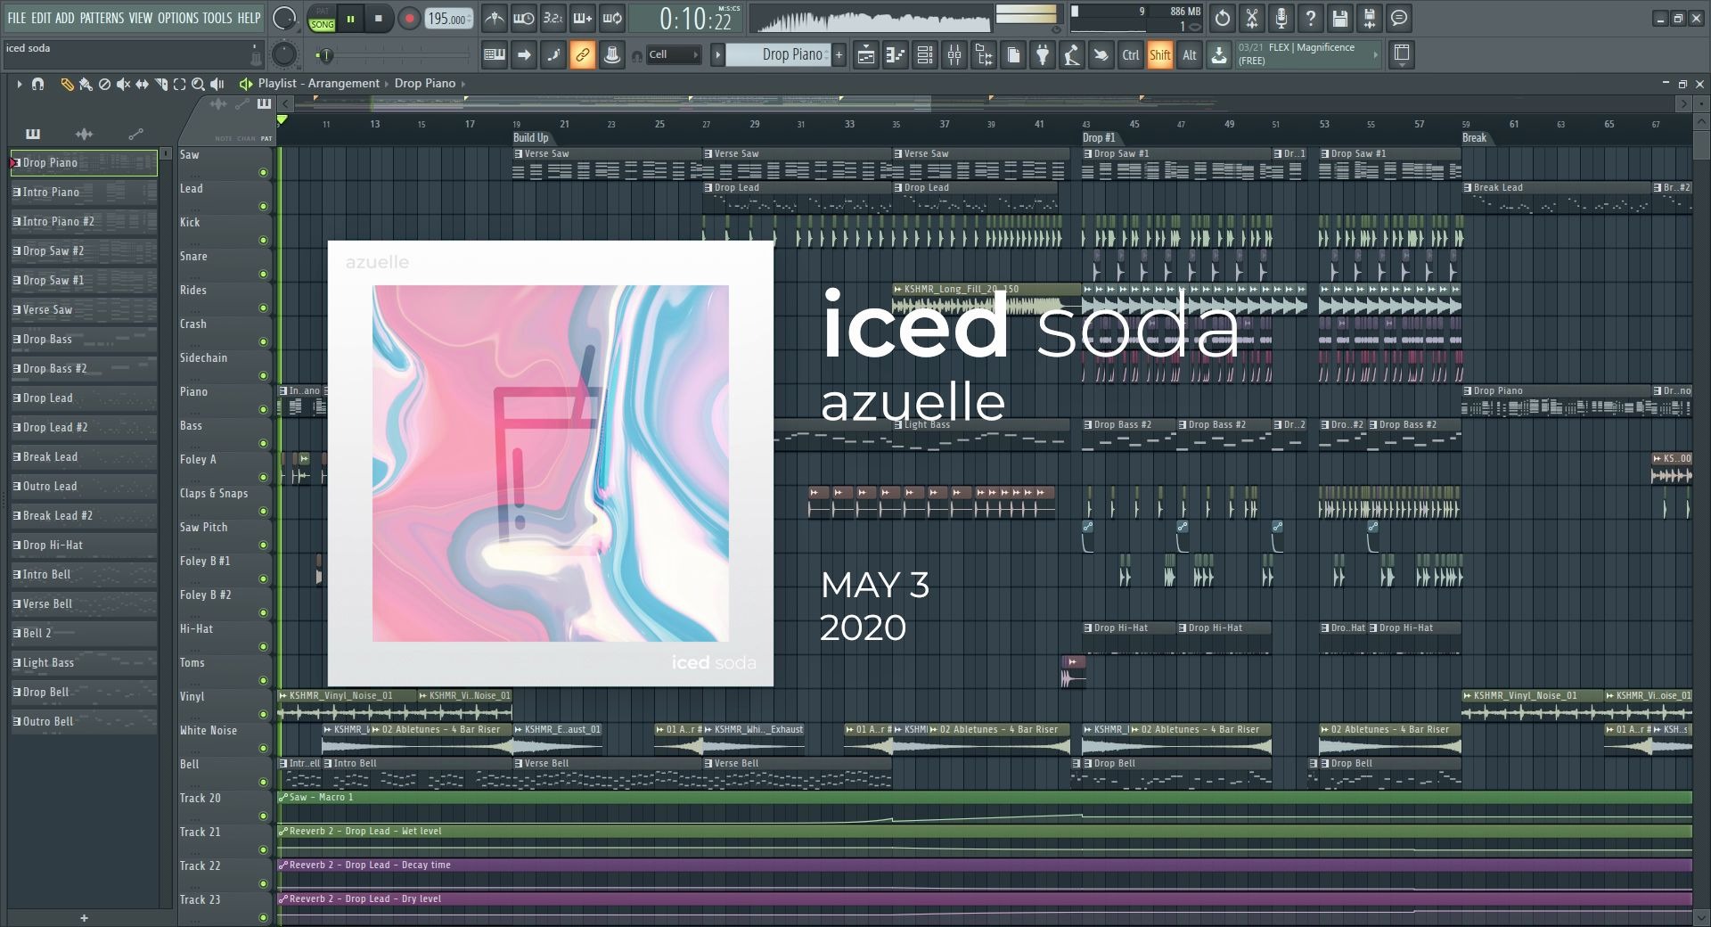Switch between PAT and SONG mode

(x=322, y=19)
